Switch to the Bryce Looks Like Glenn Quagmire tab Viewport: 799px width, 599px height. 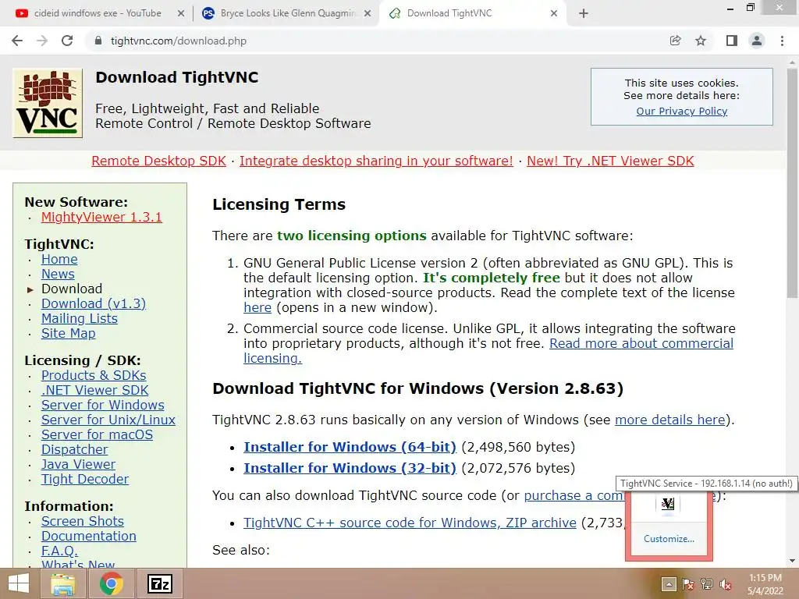pyautogui.click(x=286, y=14)
